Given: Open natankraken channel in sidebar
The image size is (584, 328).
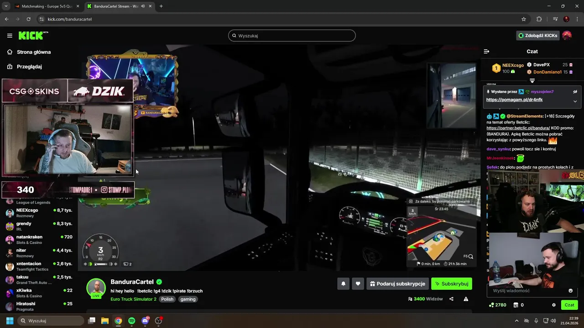Looking at the screenshot, I should (38, 240).
